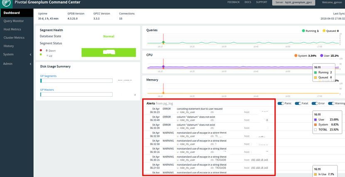Click the TOTAL 23.92% tooltip entry
This screenshot has width=345, height=177.
tap(326, 130)
